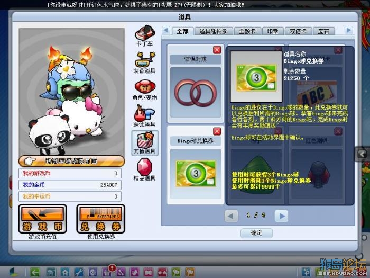Screen dimensions: 370x278
Task: Click the 我的金币 284007 balance field
Action: coord(70,185)
